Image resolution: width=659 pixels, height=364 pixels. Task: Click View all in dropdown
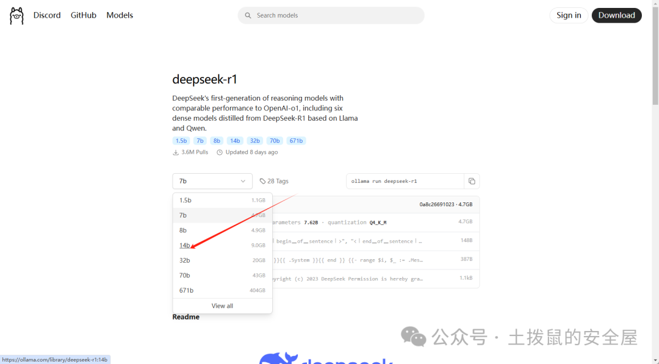222,305
